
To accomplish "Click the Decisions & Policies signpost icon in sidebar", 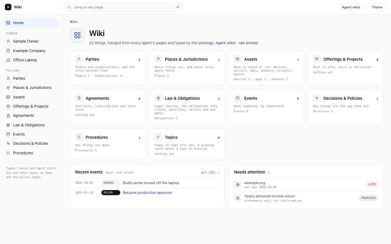I will click(8, 143).
